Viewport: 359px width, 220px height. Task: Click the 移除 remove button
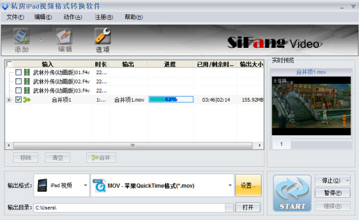coord(26,158)
